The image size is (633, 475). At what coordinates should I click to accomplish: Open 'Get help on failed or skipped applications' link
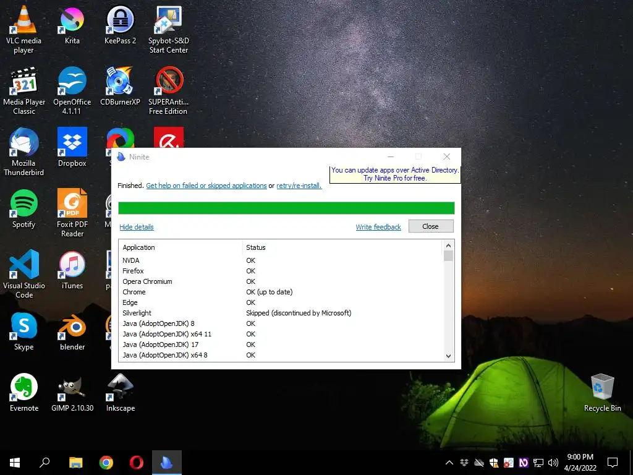tap(206, 186)
